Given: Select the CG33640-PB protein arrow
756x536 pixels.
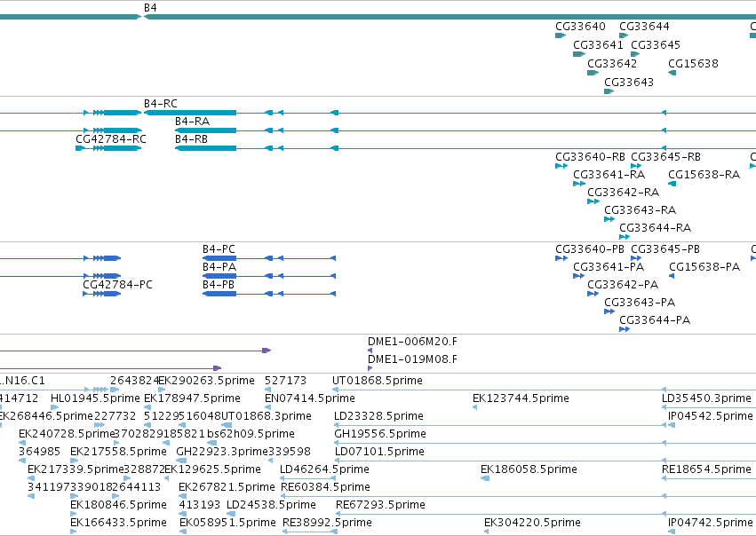Looking at the screenshot, I should pyautogui.click(x=561, y=258).
